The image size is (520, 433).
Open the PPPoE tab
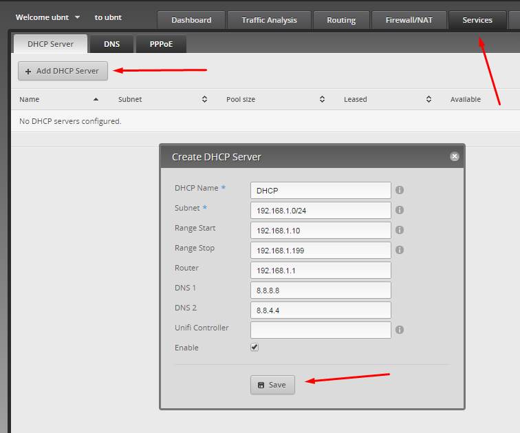coord(161,44)
